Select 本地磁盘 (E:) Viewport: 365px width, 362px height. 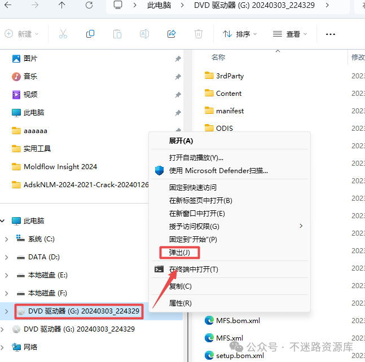(x=42, y=275)
